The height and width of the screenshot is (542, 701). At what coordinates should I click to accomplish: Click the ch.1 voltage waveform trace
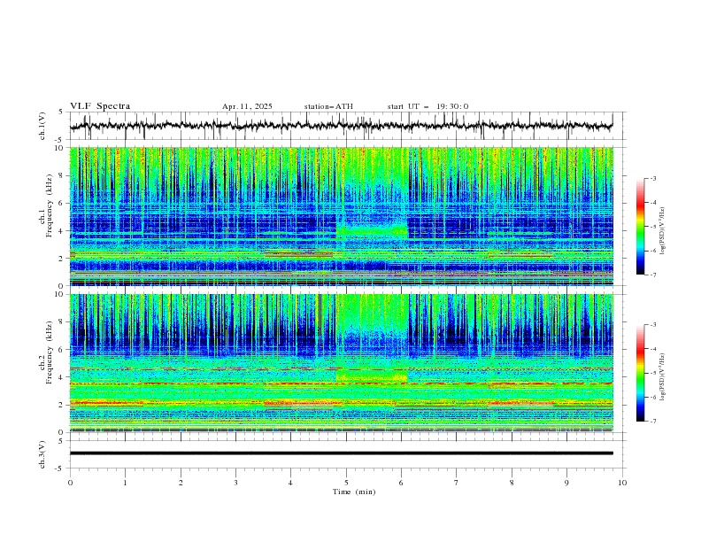[x=341, y=126]
